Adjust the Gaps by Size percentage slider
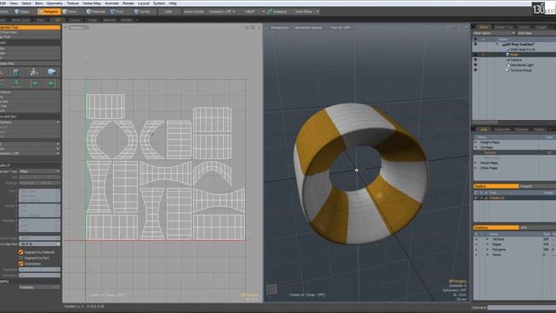Image resolution: width=556 pixels, height=313 pixels. click(x=39, y=244)
